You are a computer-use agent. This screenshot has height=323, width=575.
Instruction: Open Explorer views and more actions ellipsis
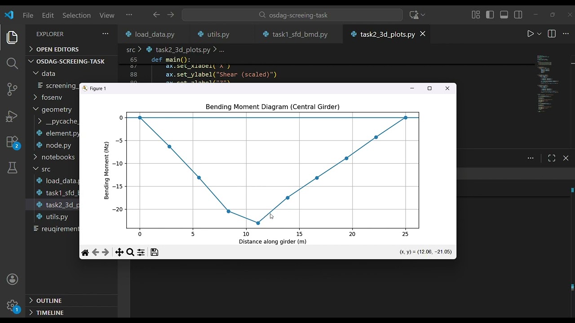105,34
